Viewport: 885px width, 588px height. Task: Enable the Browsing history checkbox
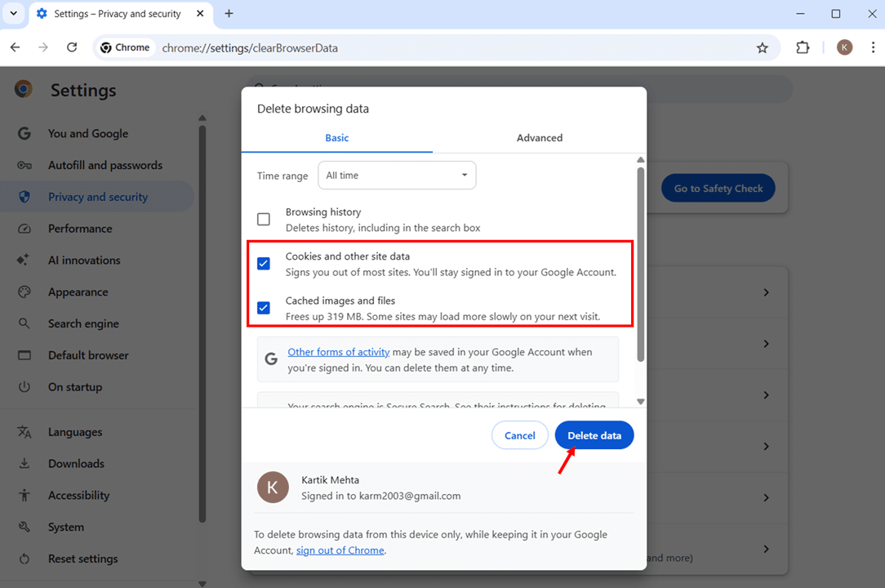264,219
